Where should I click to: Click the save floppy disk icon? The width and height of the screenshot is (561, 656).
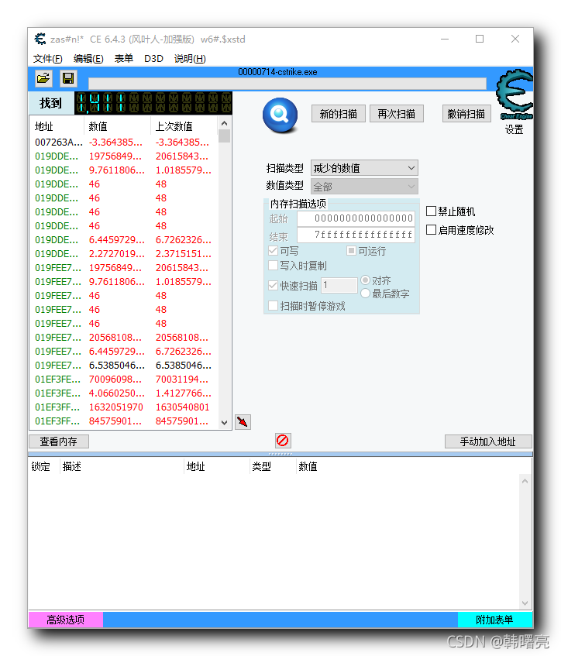[68, 78]
